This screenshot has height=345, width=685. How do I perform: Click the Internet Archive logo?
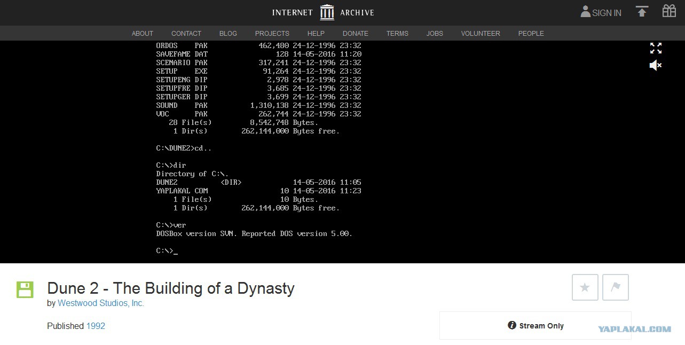coord(323,12)
